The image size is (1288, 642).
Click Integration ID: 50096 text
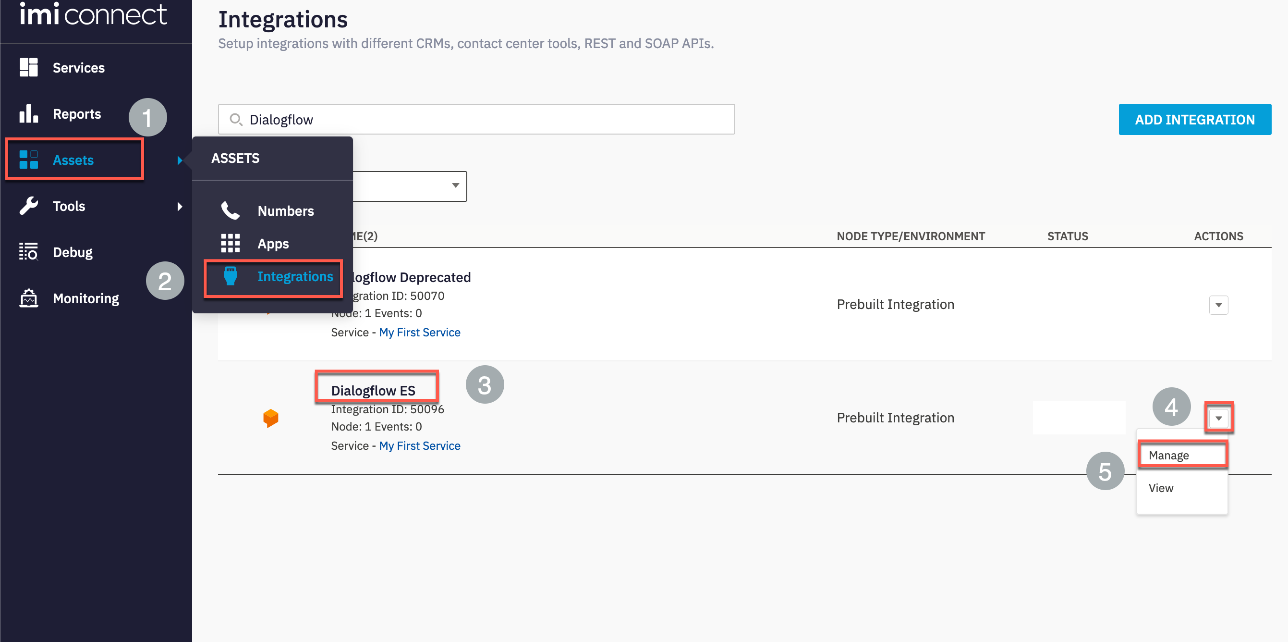tap(387, 409)
